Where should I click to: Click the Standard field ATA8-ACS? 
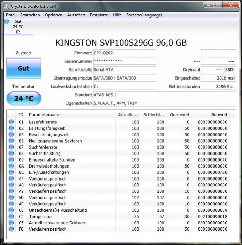point(164,95)
